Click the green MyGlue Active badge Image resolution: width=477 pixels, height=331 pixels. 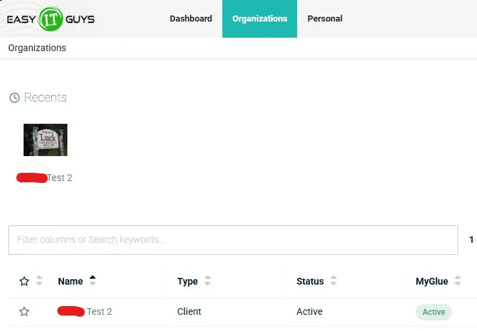pos(433,312)
